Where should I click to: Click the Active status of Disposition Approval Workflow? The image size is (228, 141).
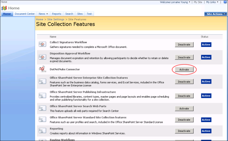pyautogui.click(x=206, y=57)
